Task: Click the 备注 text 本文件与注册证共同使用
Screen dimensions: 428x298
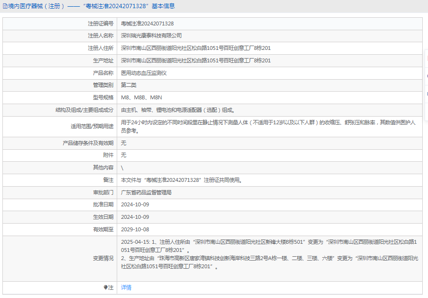Action: (182, 180)
